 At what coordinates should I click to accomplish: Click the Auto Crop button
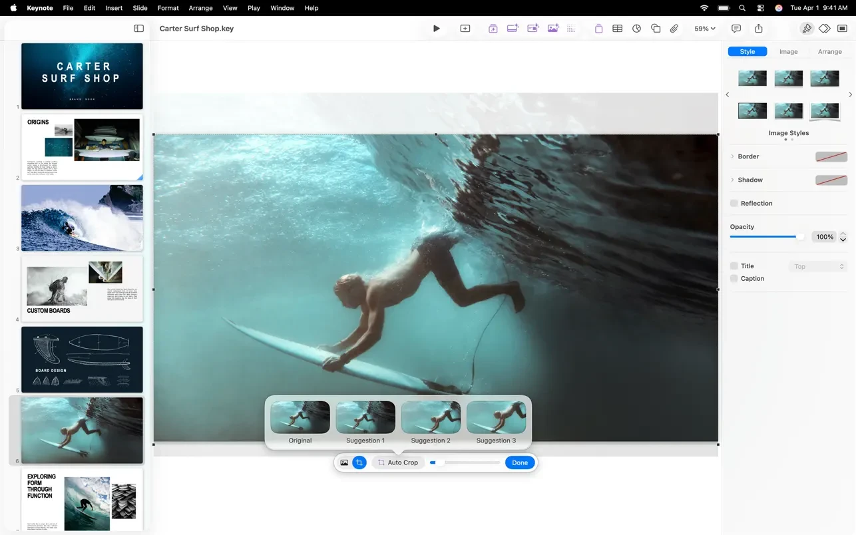pos(398,462)
